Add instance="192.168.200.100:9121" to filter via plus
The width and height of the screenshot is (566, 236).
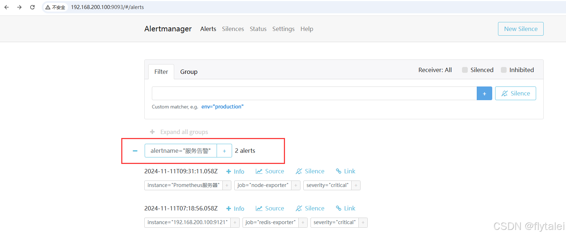pyautogui.click(x=235, y=222)
